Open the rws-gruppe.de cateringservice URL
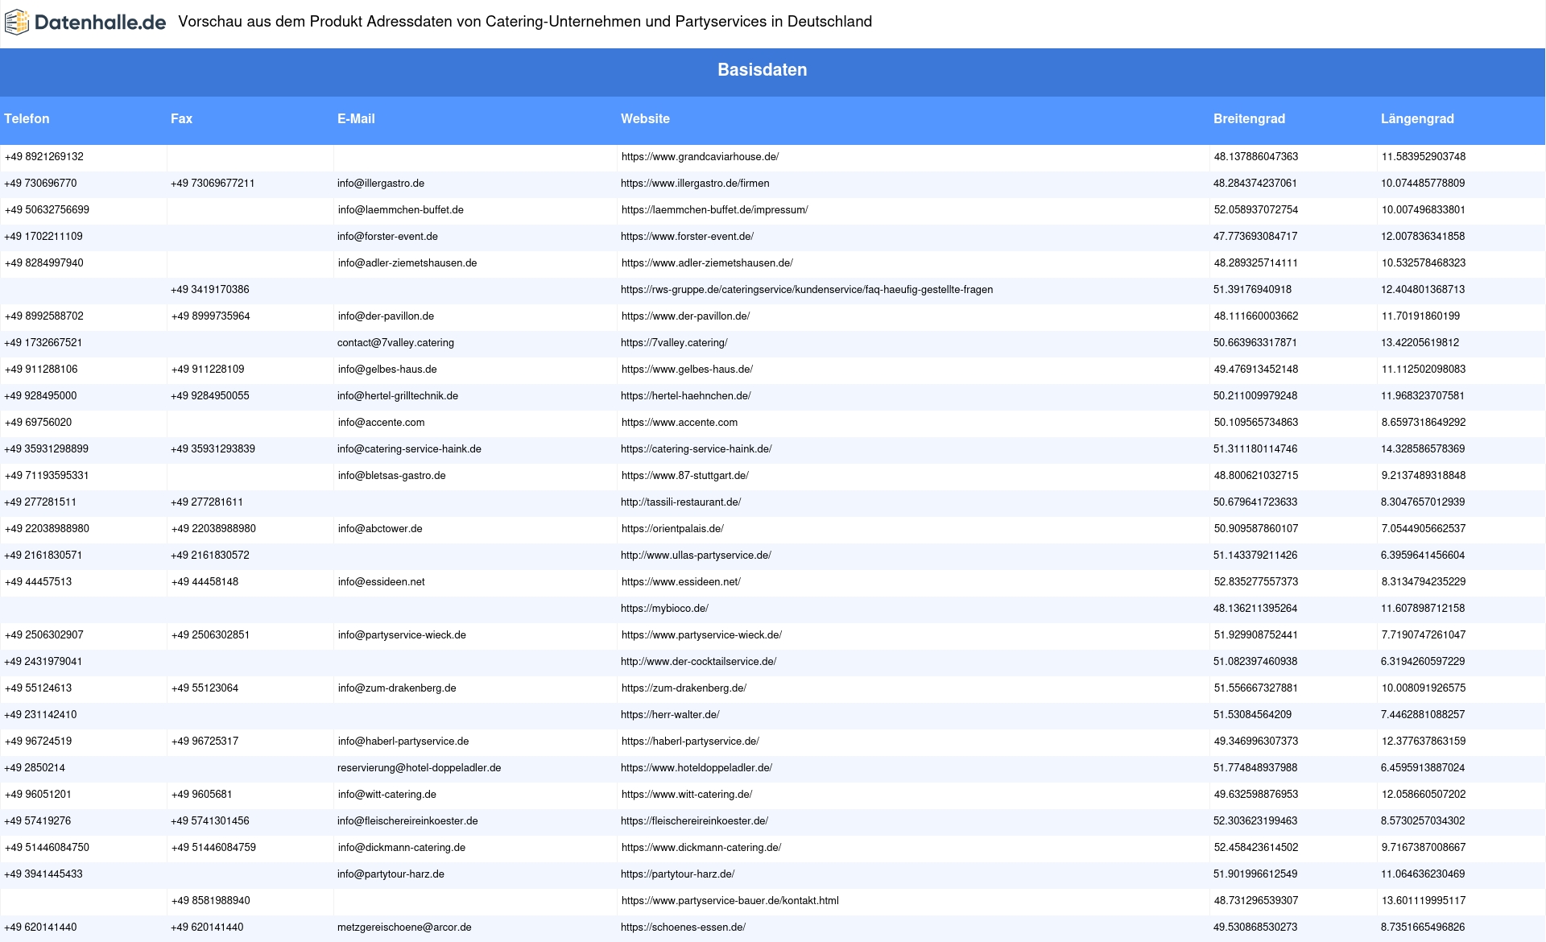The width and height of the screenshot is (1546, 942). pos(807,290)
